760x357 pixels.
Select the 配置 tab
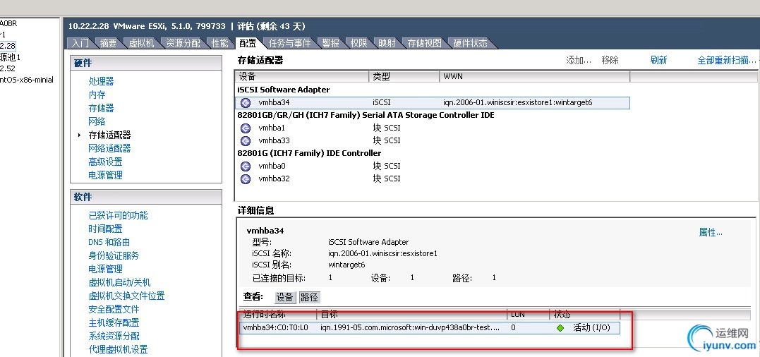tap(248, 43)
